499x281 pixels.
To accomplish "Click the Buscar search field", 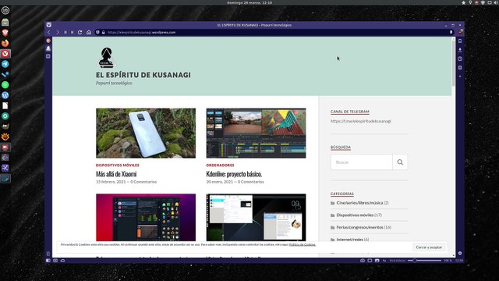I will tap(362, 162).
